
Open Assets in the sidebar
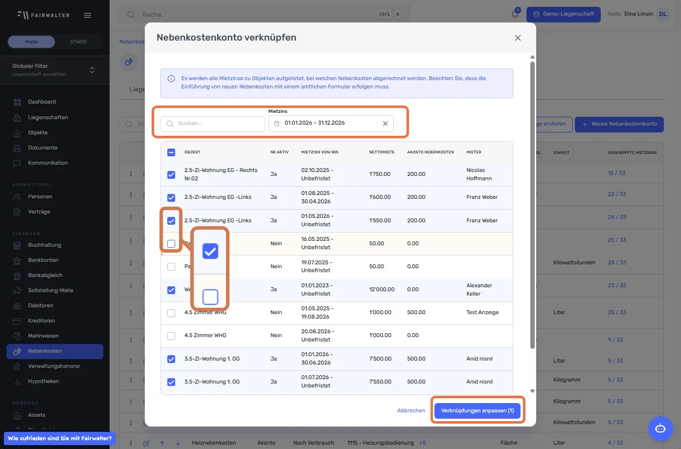(37, 415)
